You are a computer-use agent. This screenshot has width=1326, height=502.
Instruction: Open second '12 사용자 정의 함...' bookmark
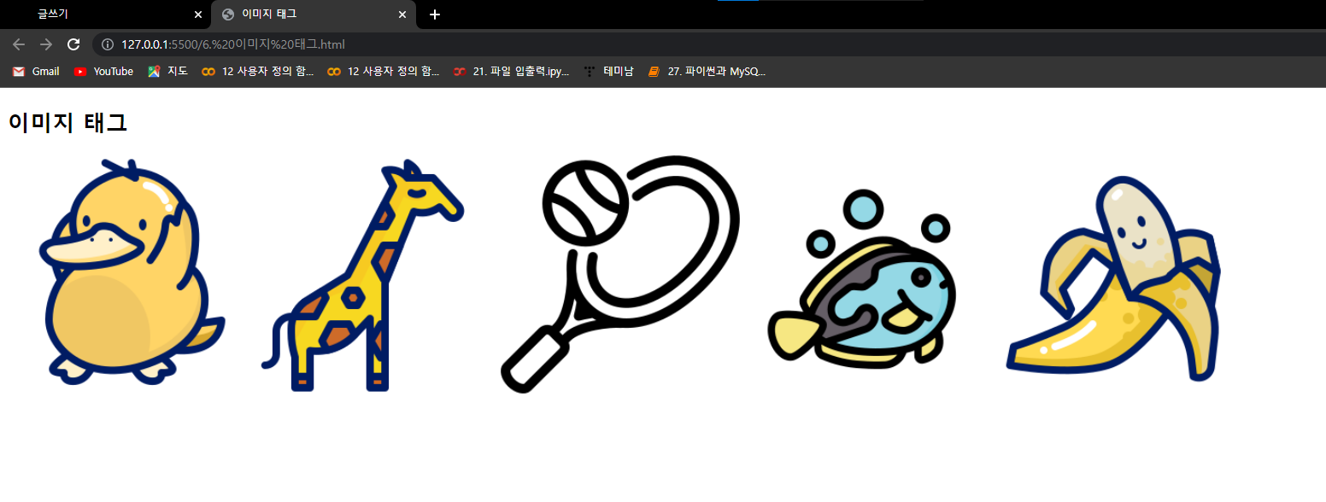384,72
